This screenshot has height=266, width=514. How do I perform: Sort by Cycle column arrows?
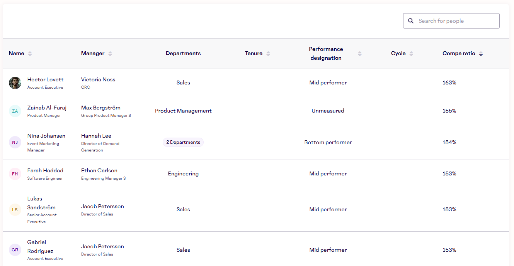[x=411, y=54]
